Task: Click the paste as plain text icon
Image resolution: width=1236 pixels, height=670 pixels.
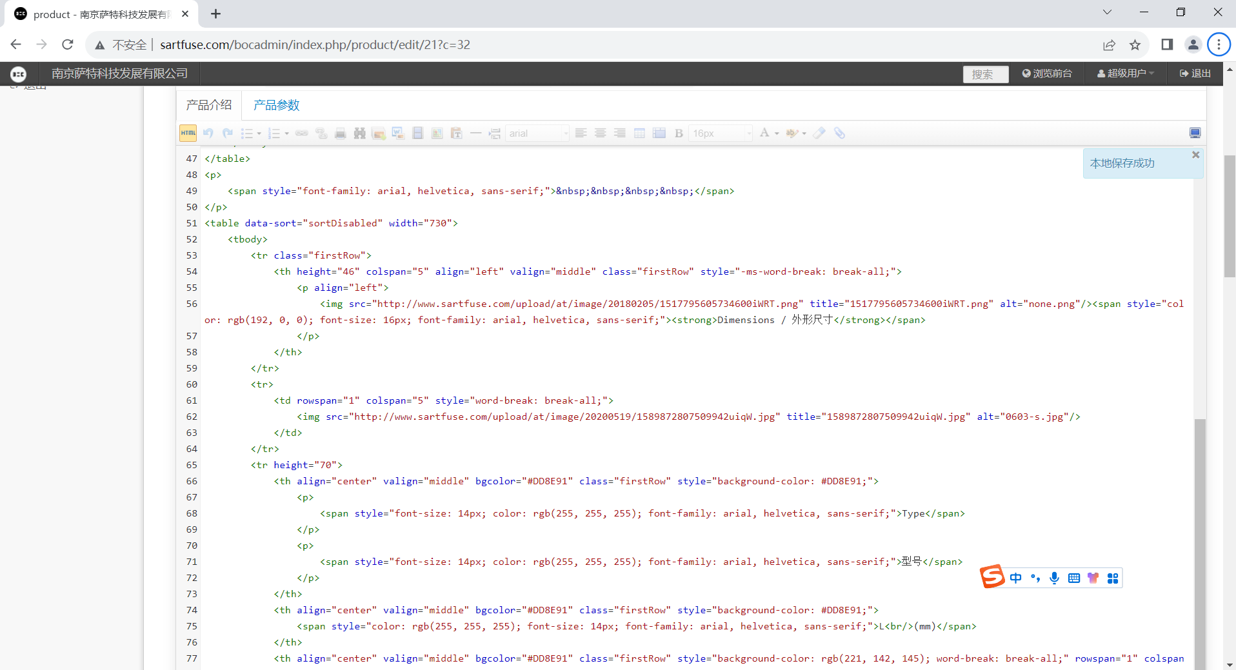Action: [x=456, y=133]
